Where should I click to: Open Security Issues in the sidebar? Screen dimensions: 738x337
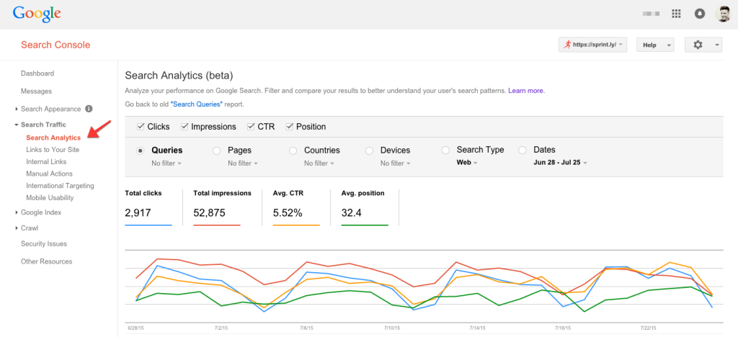click(44, 244)
